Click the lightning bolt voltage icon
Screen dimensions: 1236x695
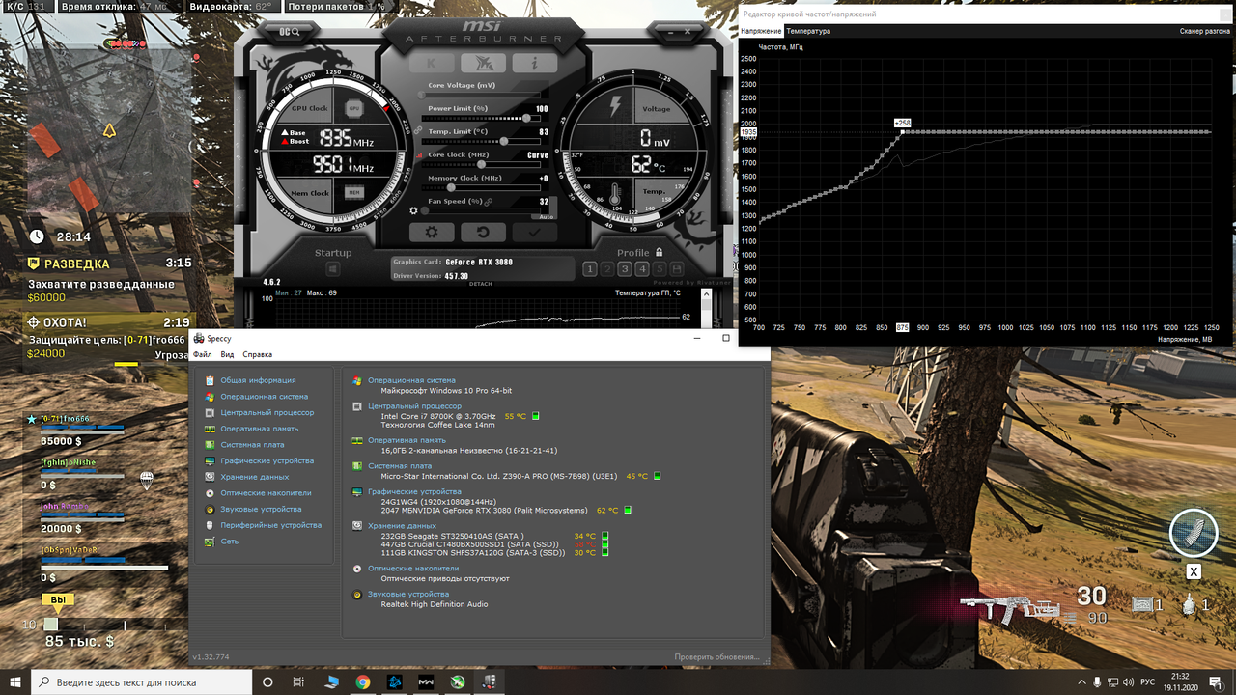click(x=613, y=106)
